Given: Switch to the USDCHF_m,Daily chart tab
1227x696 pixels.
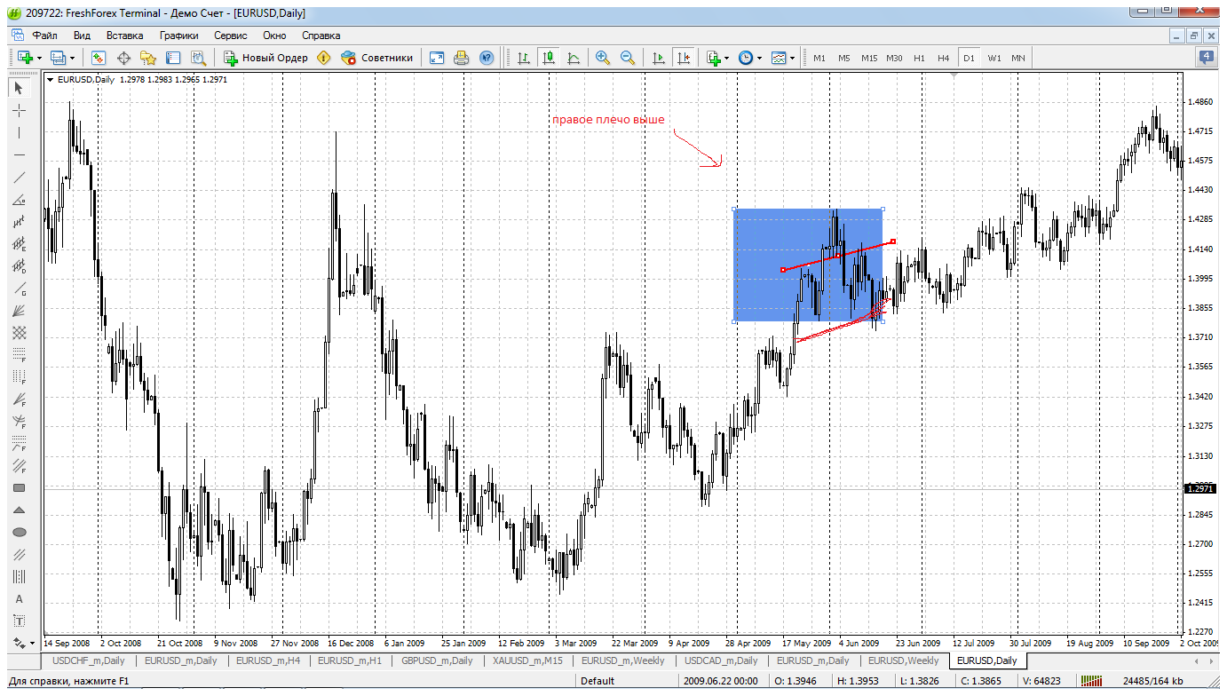Looking at the screenshot, I should 89,660.
